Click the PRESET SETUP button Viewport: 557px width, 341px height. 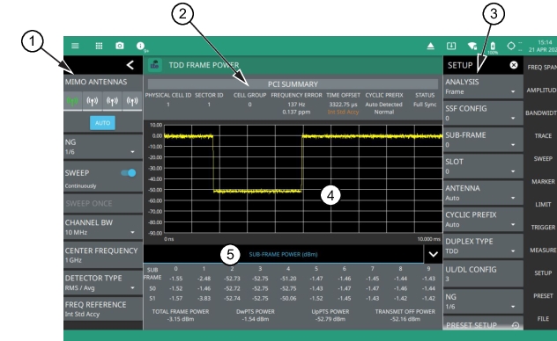coord(483,324)
